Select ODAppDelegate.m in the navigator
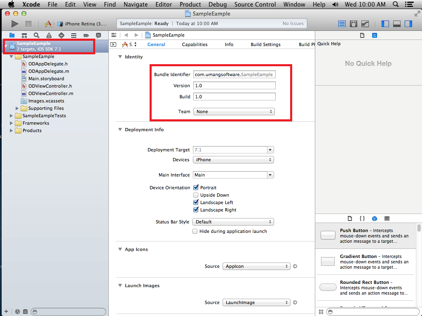422x316 pixels. click(49, 71)
